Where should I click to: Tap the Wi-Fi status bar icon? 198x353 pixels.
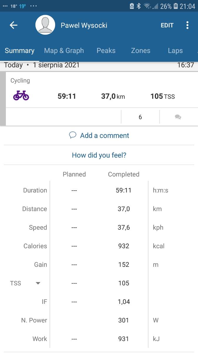click(x=147, y=6)
